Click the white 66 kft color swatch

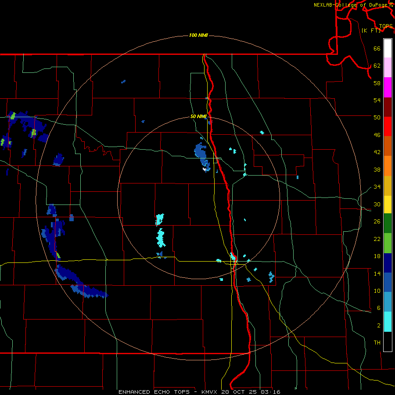[x=388, y=48]
